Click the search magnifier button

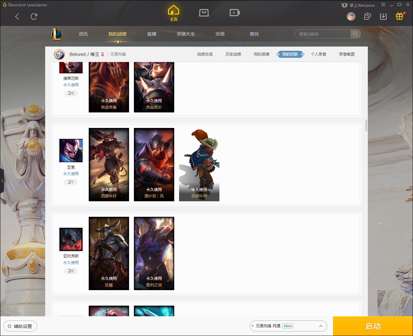pos(355,34)
